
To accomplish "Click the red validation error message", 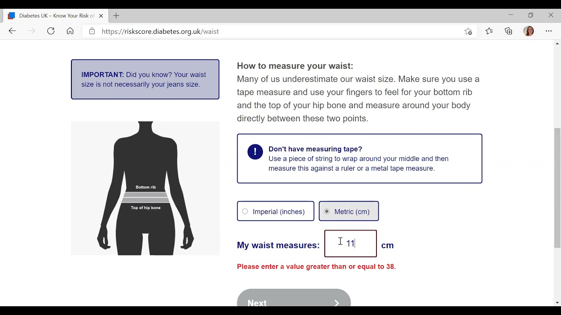I will click(316, 266).
